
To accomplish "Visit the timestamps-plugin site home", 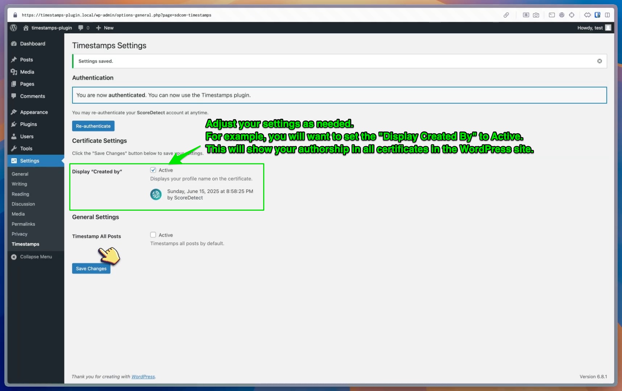I will coord(47,28).
